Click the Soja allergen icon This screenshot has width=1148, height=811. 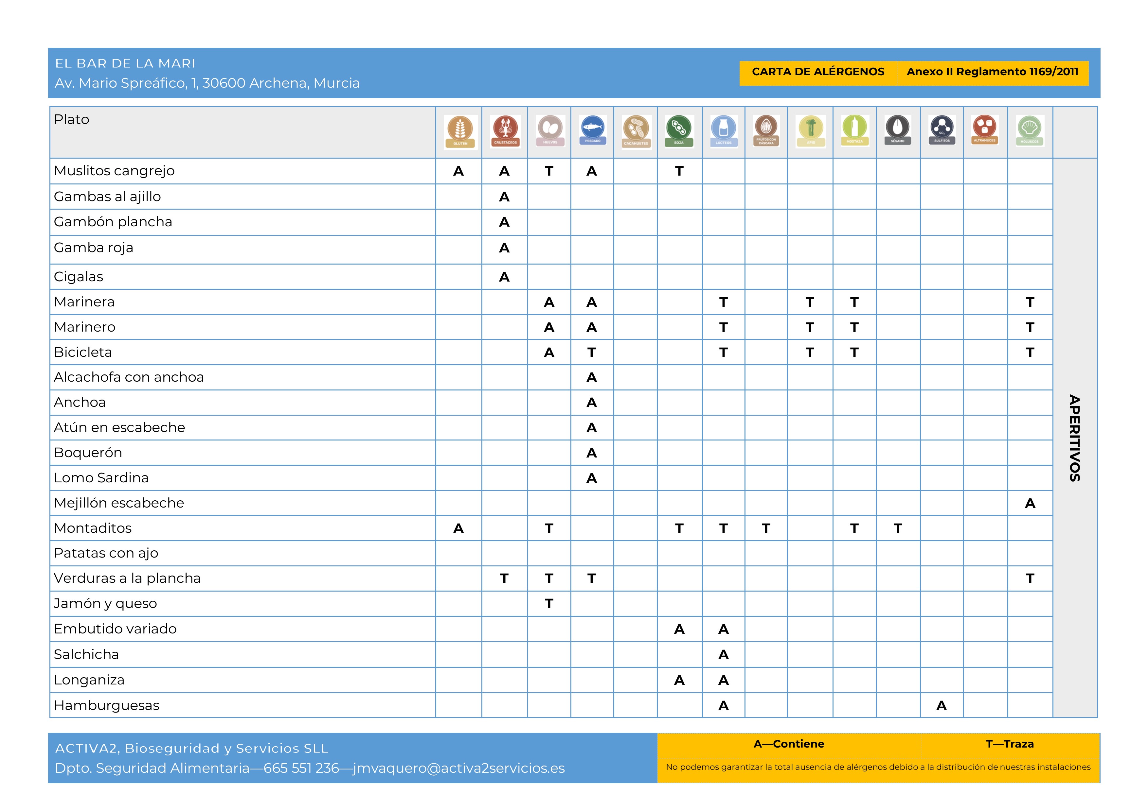coord(679,131)
